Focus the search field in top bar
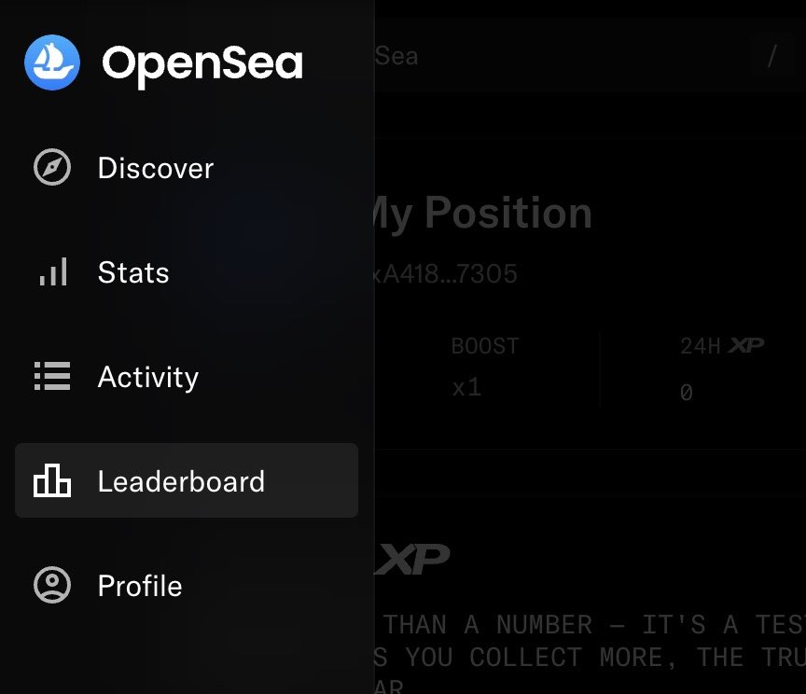The width and height of the screenshot is (806, 694). [x=560, y=57]
